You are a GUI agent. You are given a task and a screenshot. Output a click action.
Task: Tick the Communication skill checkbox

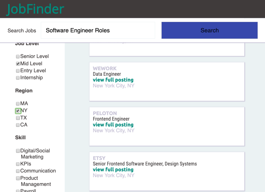tap(18, 171)
